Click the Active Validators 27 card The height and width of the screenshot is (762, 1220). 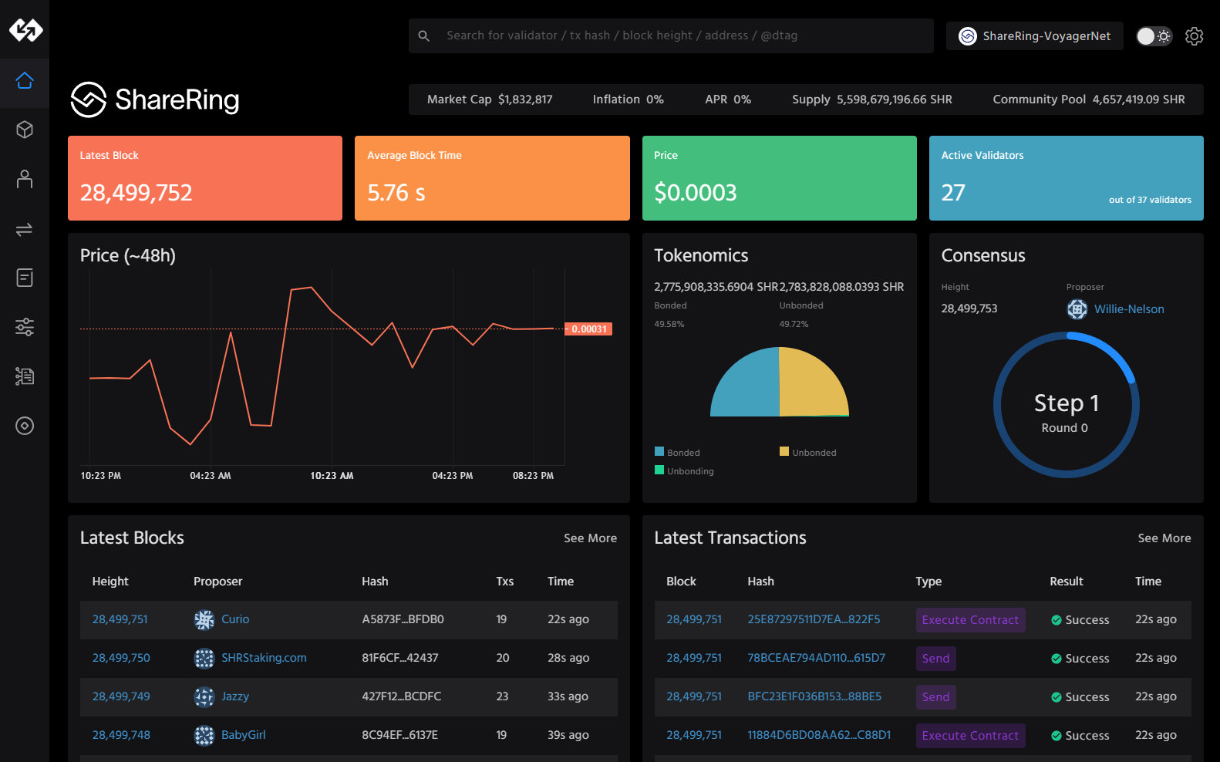pyautogui.click(x=1067, y=178)
